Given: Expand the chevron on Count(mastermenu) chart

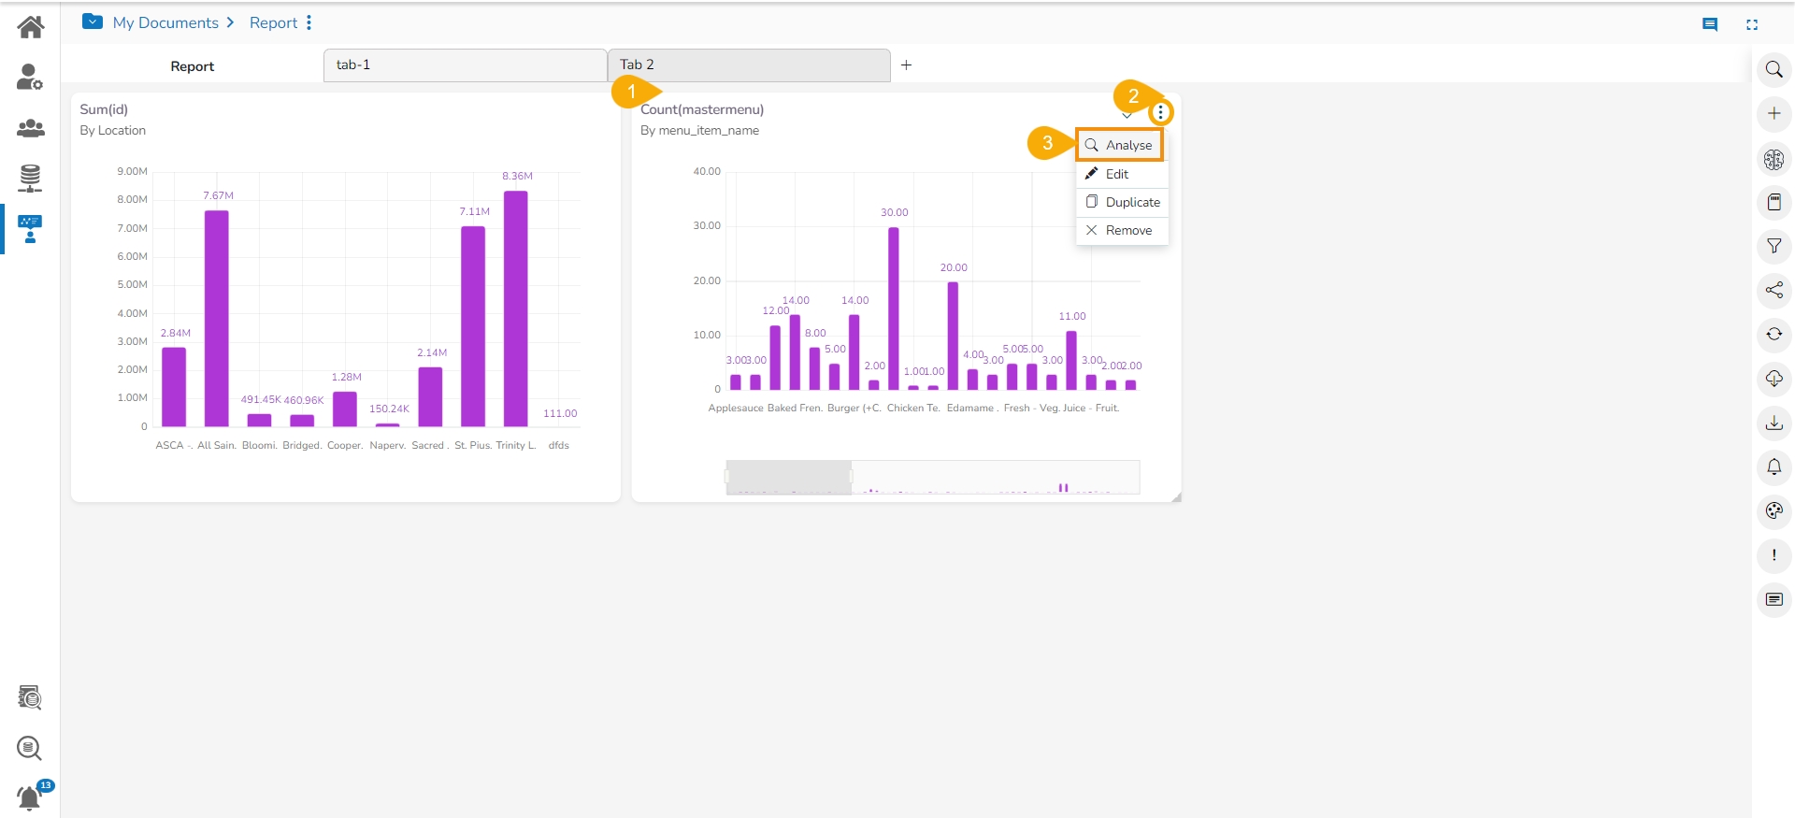Looking at the screenshot, I should click(1127, 115).
